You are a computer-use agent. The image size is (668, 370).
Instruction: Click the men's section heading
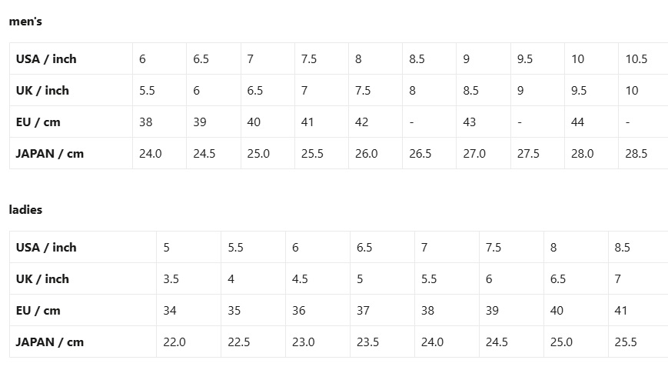(25, 22)
